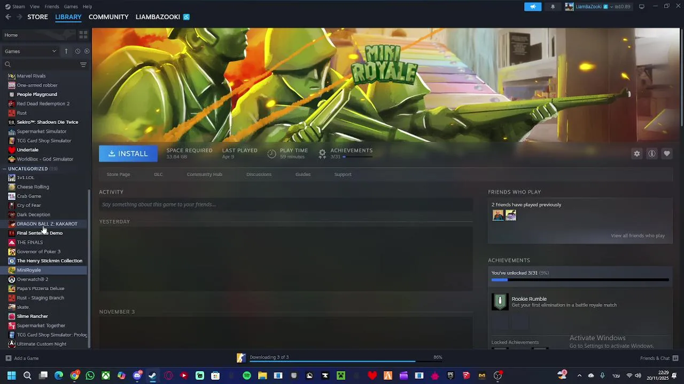Open the Friends menu

pos(52,6)
